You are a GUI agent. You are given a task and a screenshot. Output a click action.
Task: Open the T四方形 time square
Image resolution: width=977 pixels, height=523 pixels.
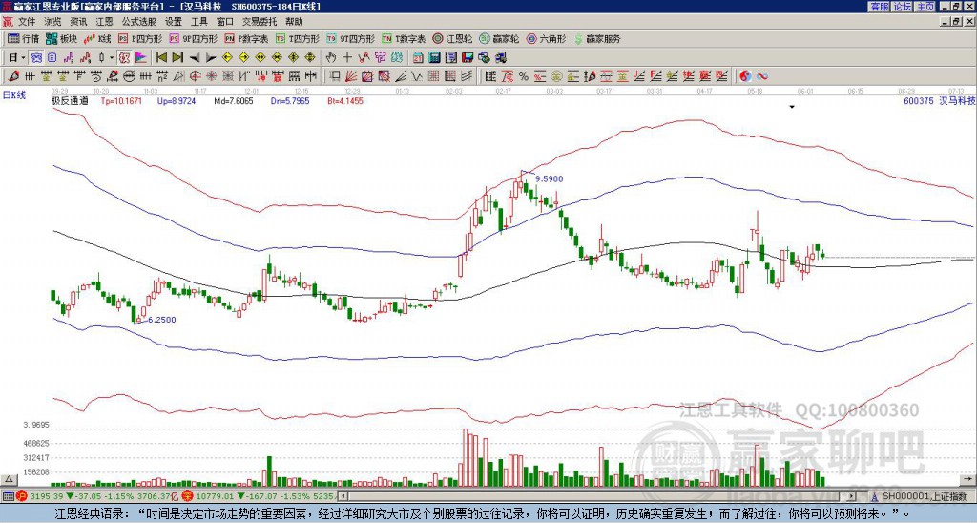(298, 38)
